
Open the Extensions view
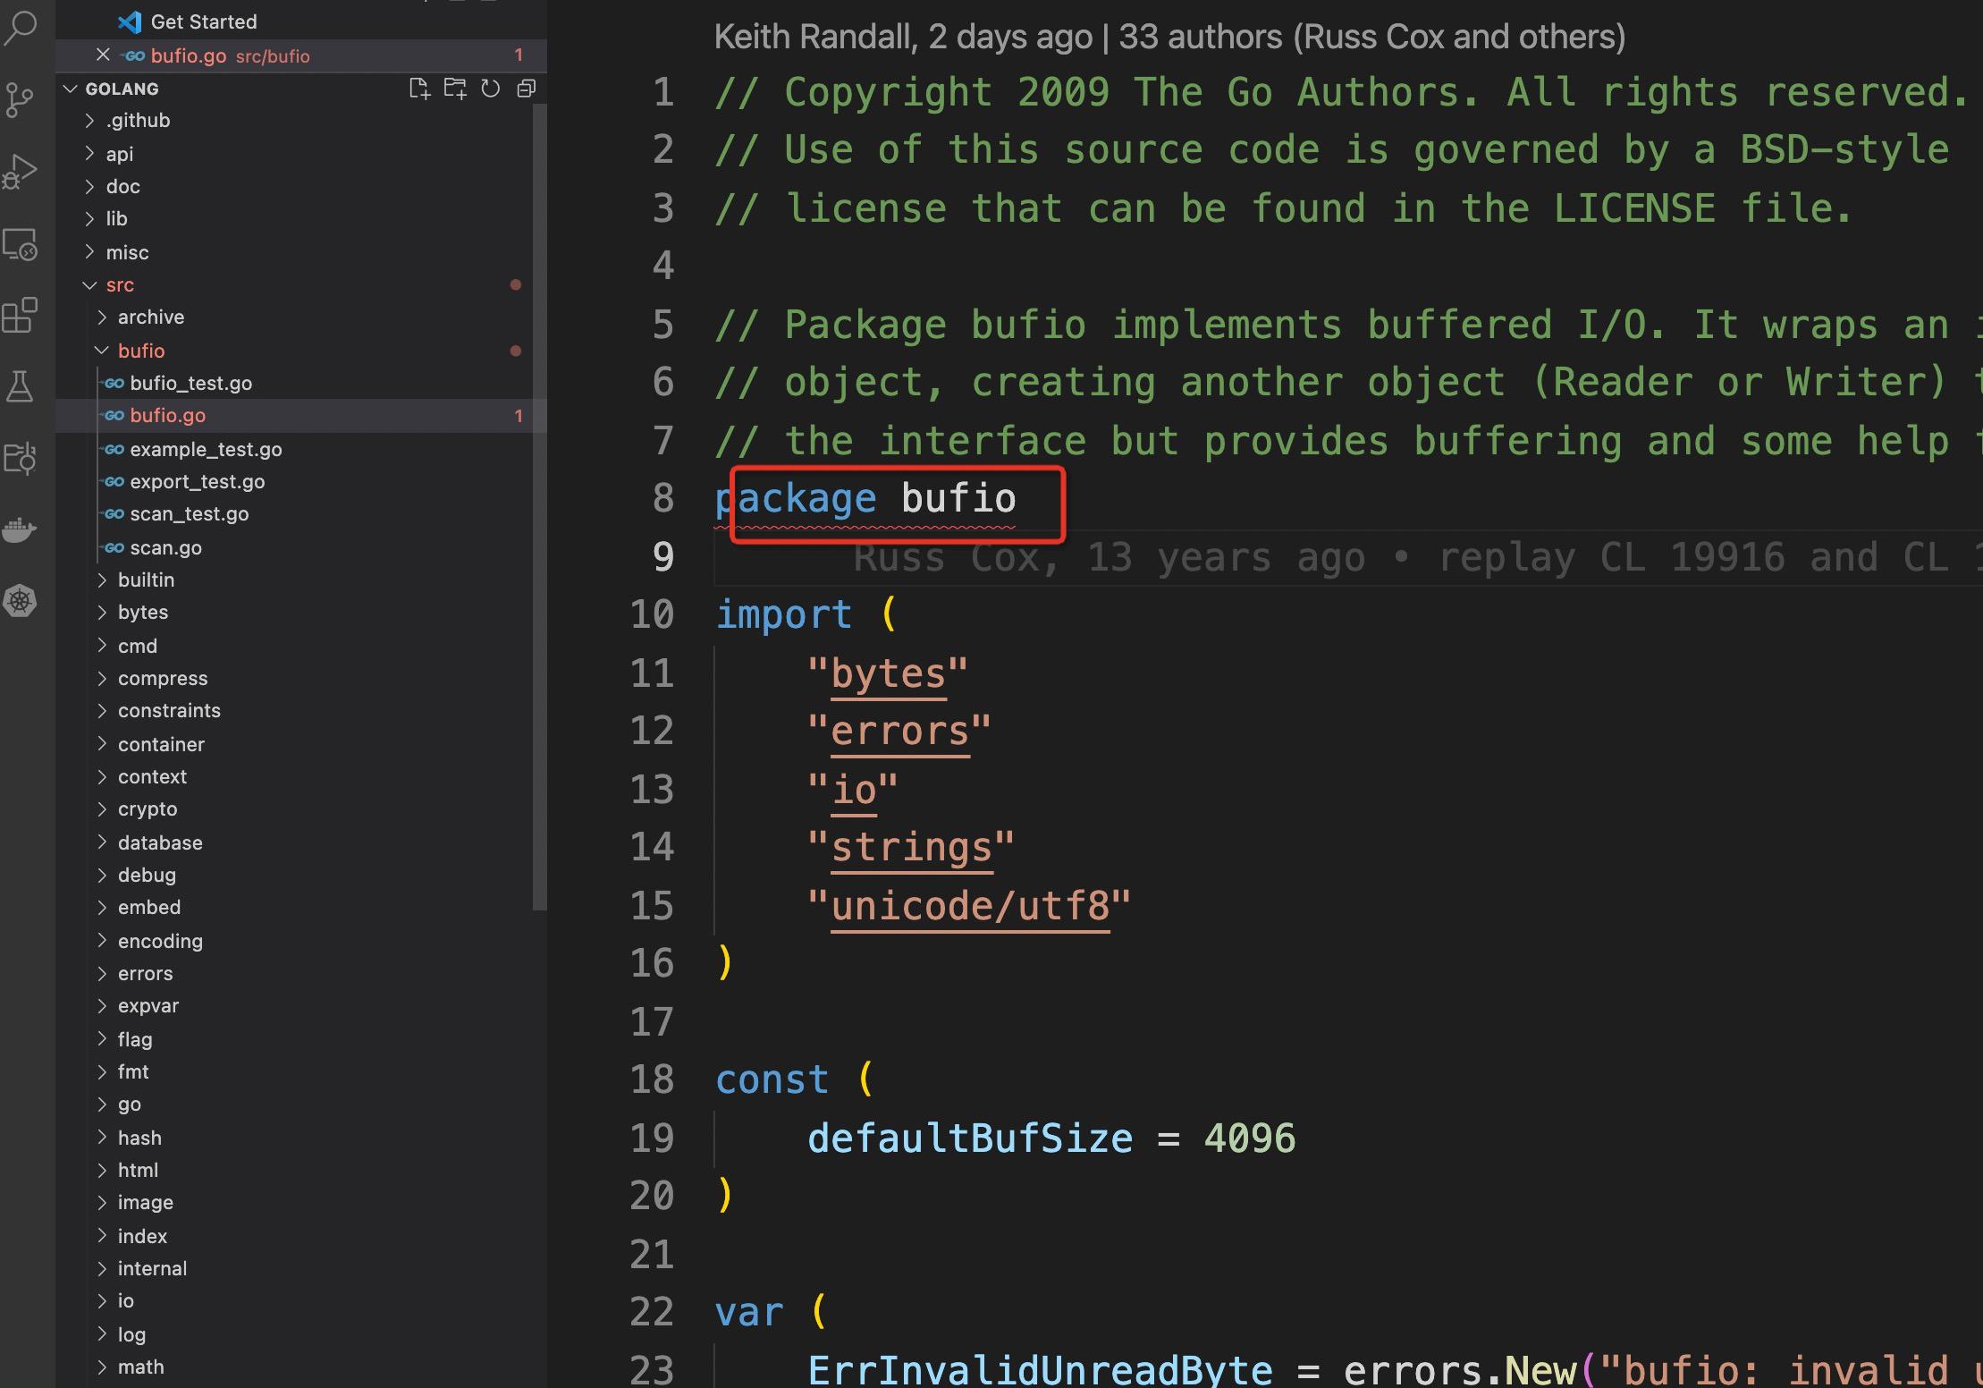pos(20,316)
